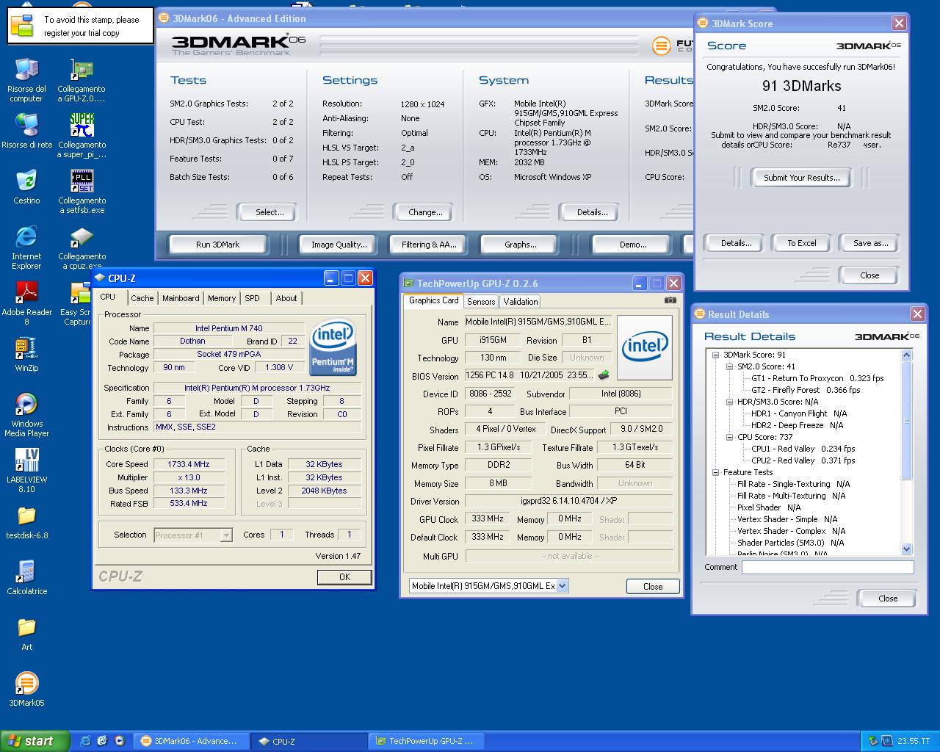
Task: Click To Excel button in Score window
Action: click(x=802, y=243)
